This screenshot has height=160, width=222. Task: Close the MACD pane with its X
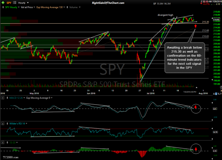(3, 98)
